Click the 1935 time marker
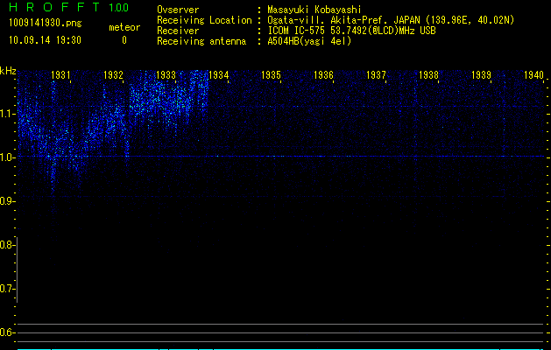 tap(271, 74)
